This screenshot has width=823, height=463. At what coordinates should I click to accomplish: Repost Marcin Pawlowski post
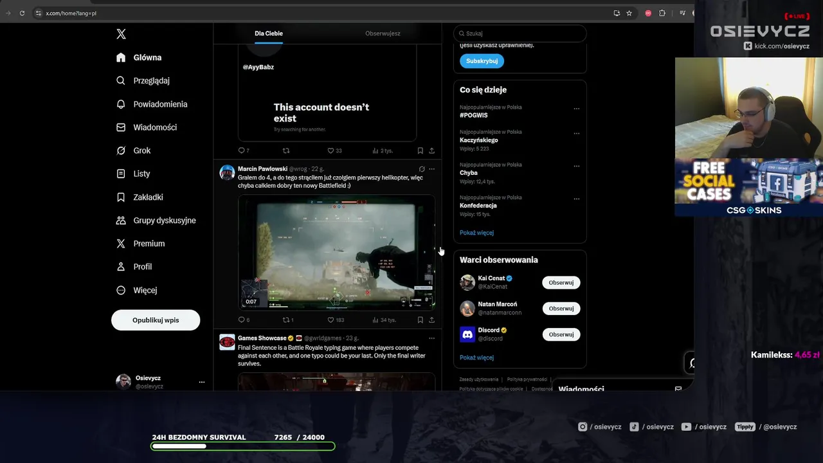(288, 320)
